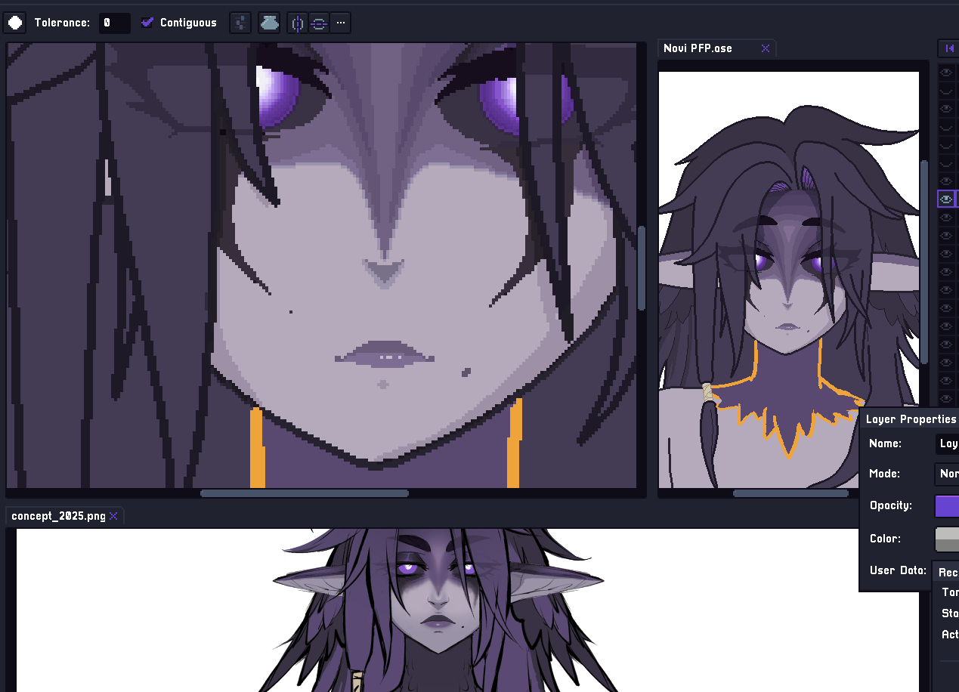Uncheck the Contiguous checkbox
This screenshot has width=959, height=692.
147,23
